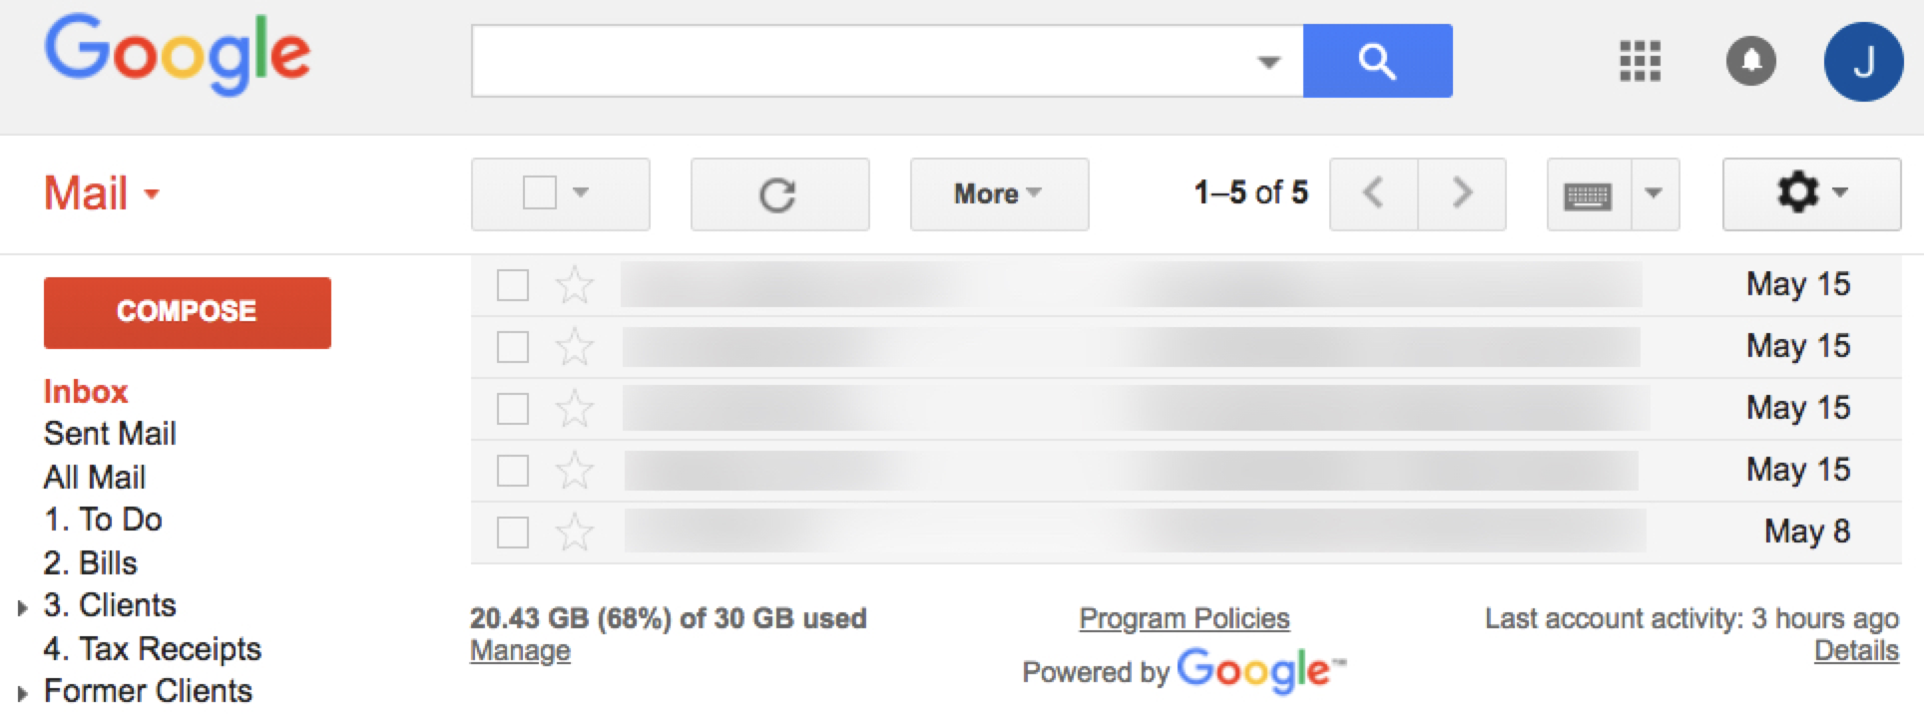The width and height of the screenshot is (1924, 714).
Task: Open the Program Policies link
Action: (1185, 618)
